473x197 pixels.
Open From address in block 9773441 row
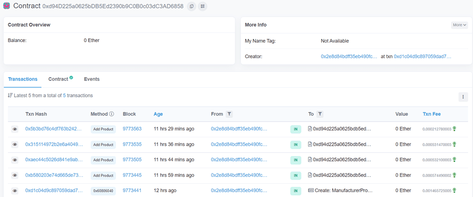(239, 191)
